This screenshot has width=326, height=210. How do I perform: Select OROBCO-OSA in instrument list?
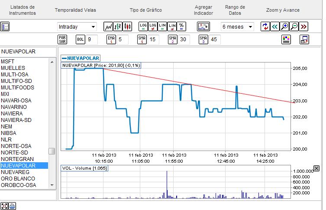pyautogui.click(x=24, y=185)
